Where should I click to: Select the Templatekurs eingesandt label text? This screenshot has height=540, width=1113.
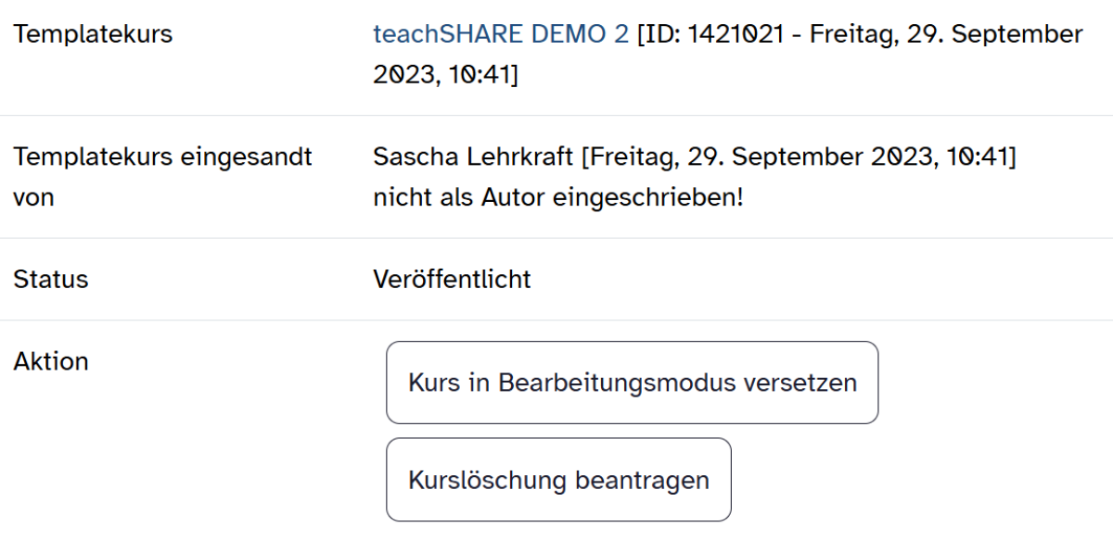tap(162, 157)
